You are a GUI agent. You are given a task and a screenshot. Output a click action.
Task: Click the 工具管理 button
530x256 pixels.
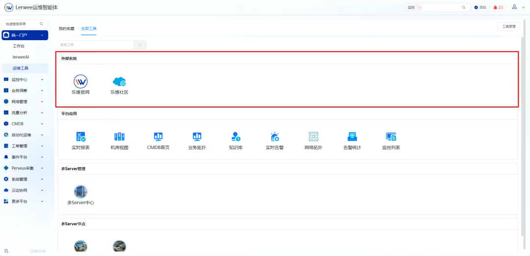pyautogui.click(x=508, y=26)
